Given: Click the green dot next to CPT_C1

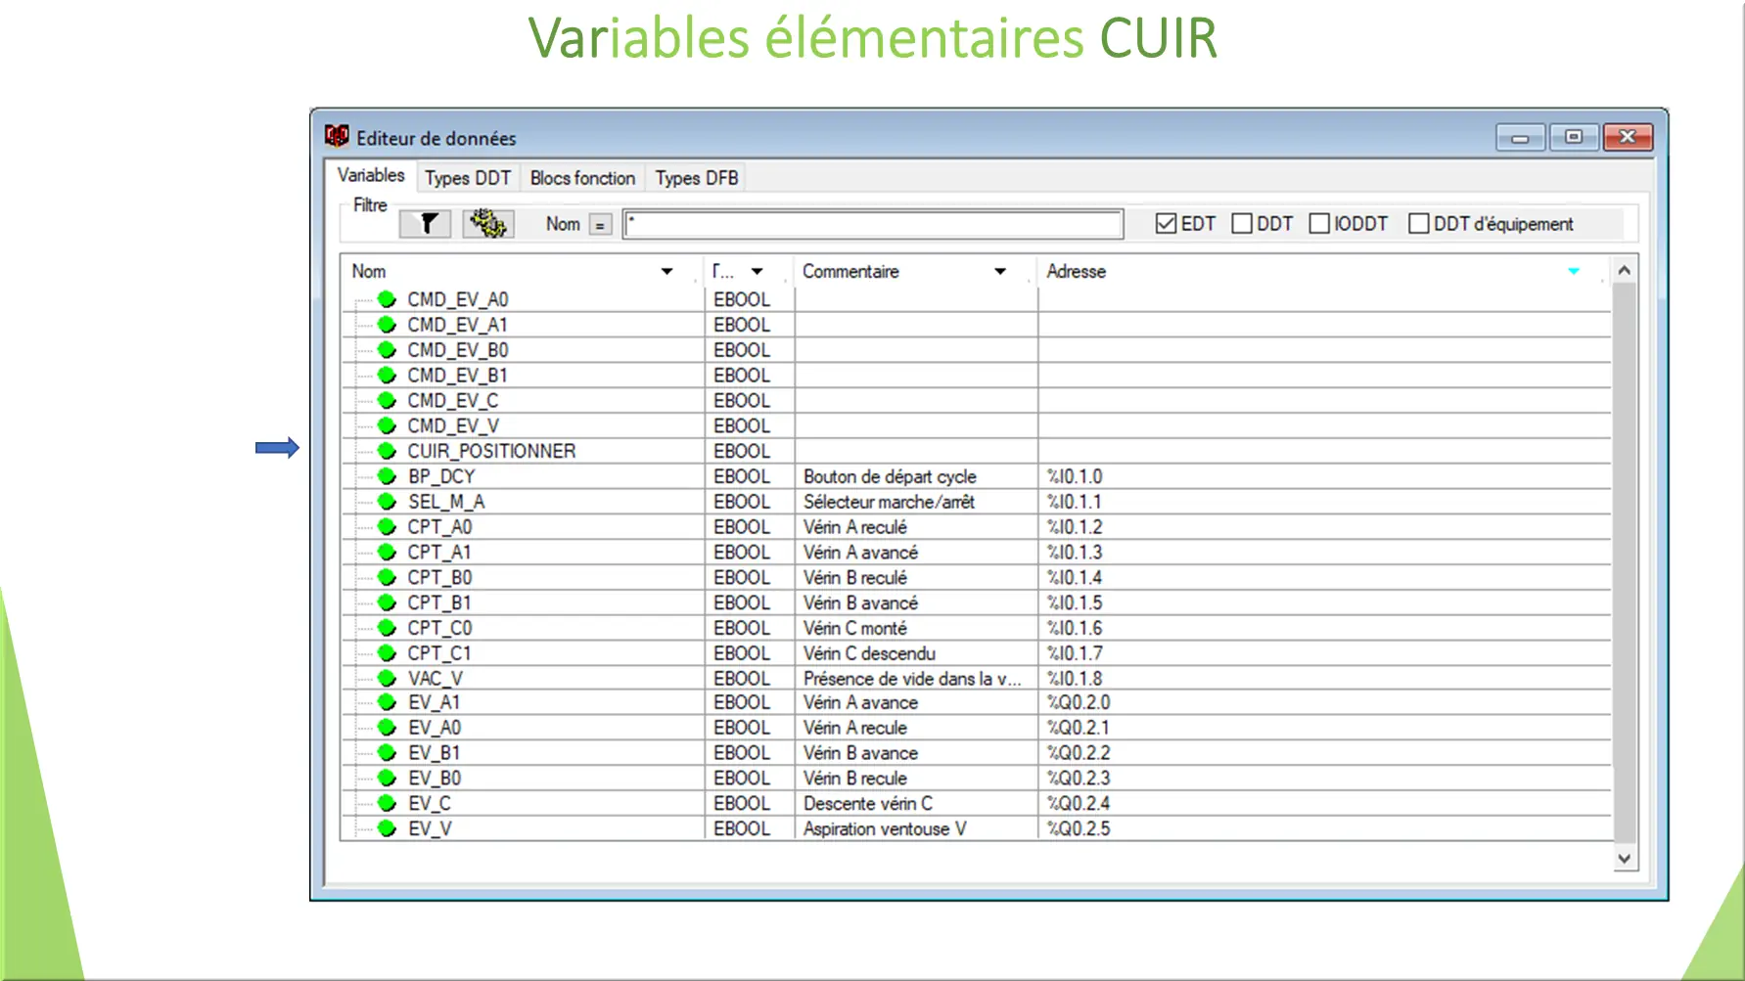Looking at the screenshot, I should tap(386, 653).
